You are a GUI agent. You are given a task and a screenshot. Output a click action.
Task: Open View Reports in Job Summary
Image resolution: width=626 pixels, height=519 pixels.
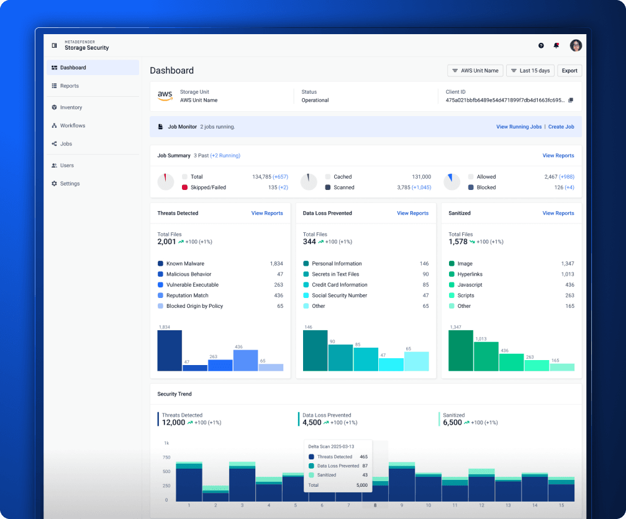(x=558, y=156)
